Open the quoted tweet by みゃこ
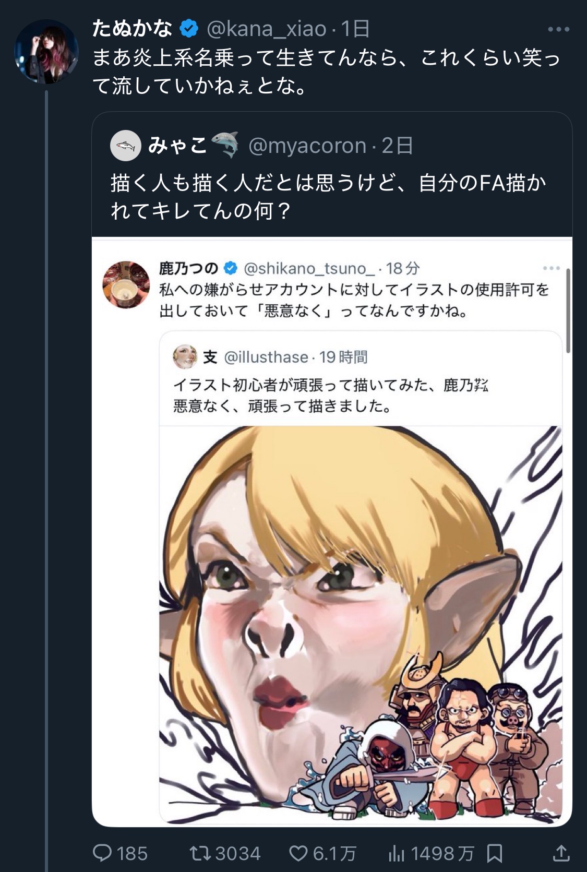 329,197
